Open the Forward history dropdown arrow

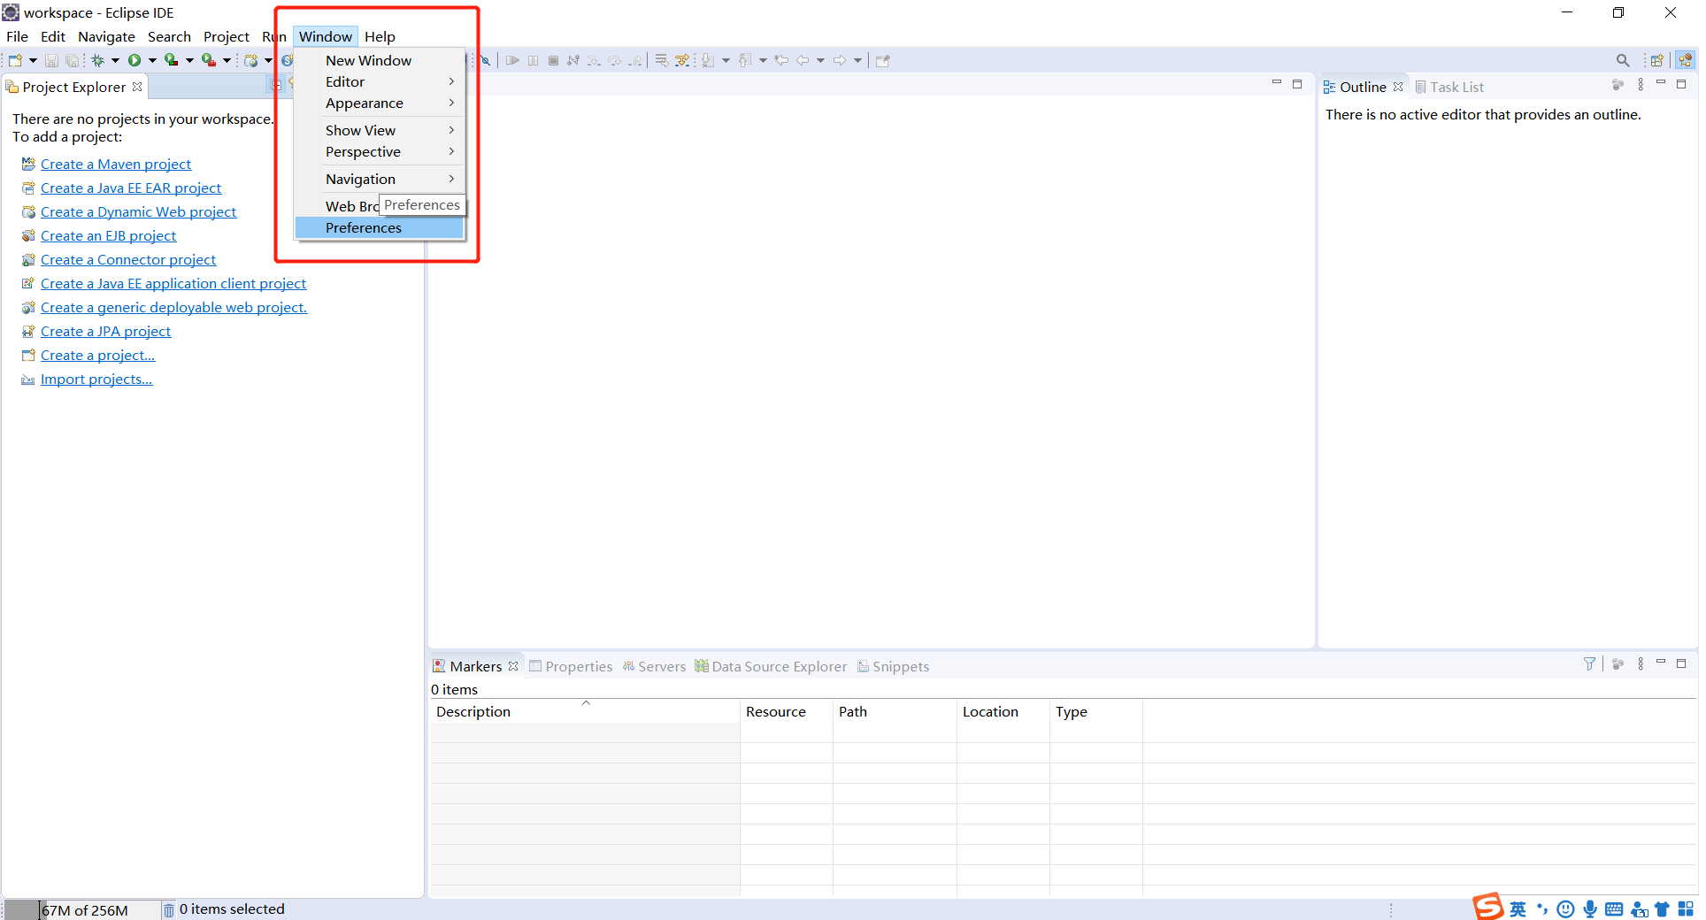[x=857, y=60]
